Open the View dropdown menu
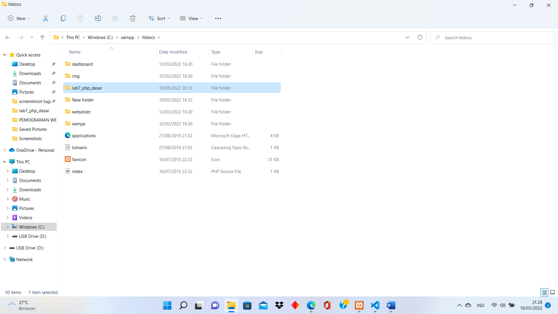This screenshot has width=558, height=314. 191,18
